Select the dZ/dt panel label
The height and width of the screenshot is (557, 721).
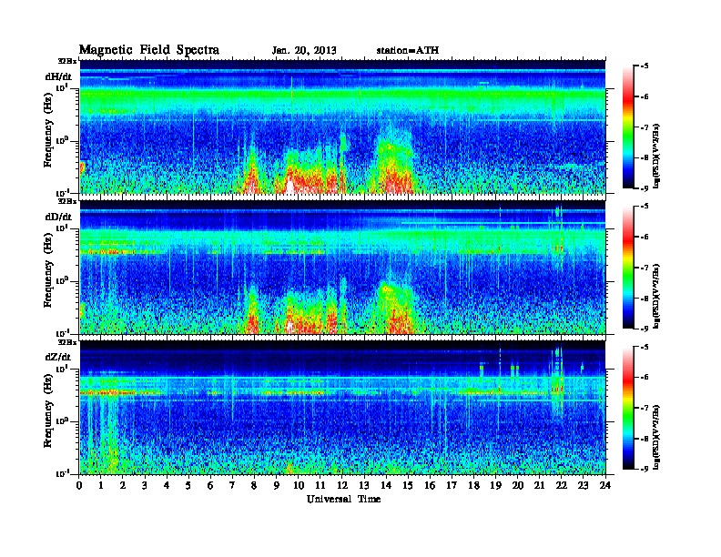click(58, 357)
